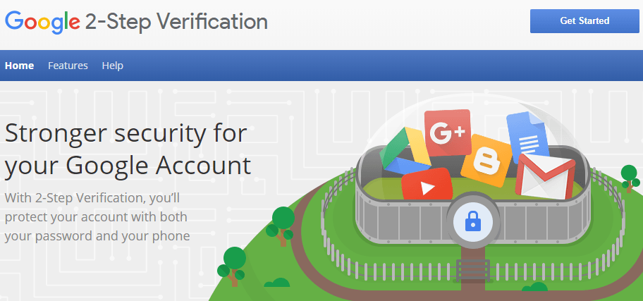This screenshot has width=643, height=301.
Task: Open the Home tab
Action: [20, 66]
